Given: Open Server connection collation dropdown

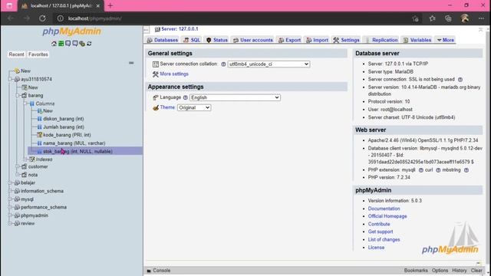Looking at the screenshot, I should (269, 64).
